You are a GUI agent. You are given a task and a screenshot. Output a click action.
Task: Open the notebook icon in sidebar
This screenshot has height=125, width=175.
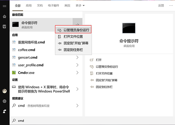click(4, 27)
